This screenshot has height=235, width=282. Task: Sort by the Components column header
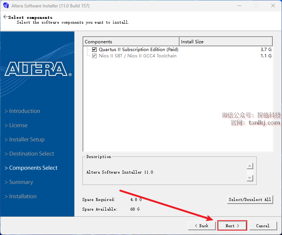point(131,41)
